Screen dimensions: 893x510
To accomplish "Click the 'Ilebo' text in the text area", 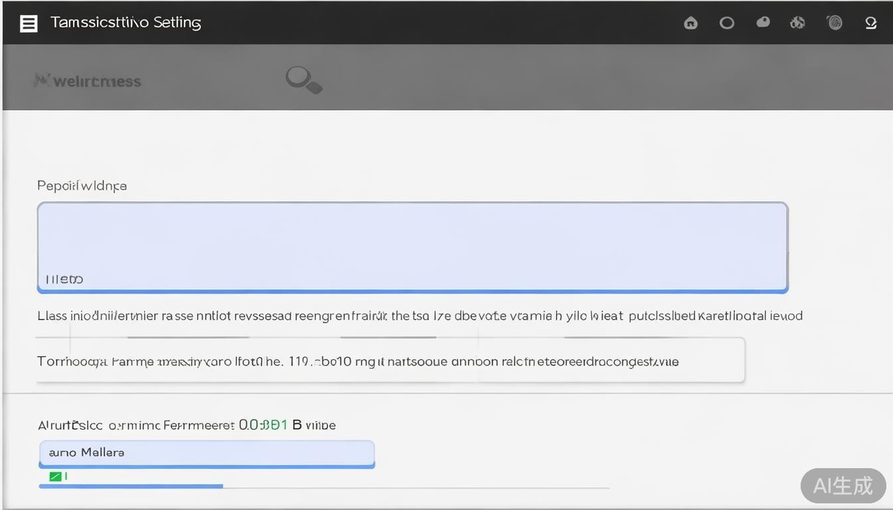I will [x=64, y=280].
